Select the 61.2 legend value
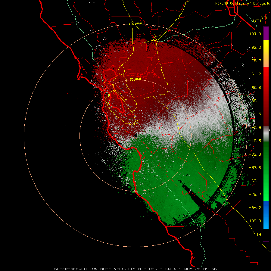The width and height of the screenshot is (271, 271). point(256,74)
